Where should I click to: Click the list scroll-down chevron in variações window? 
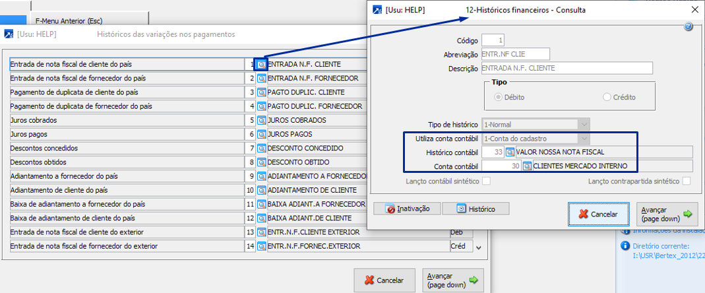[x=478, y=247]
